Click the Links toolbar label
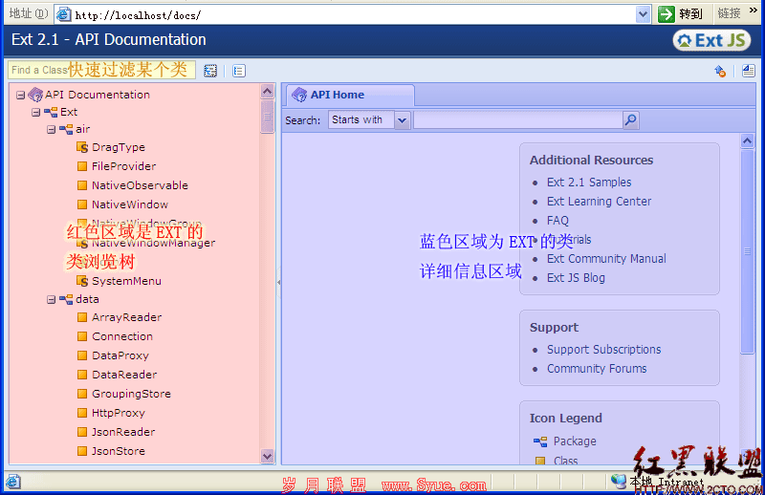Image resolution: width=765 pixels, height=495 pixels. 730,13
